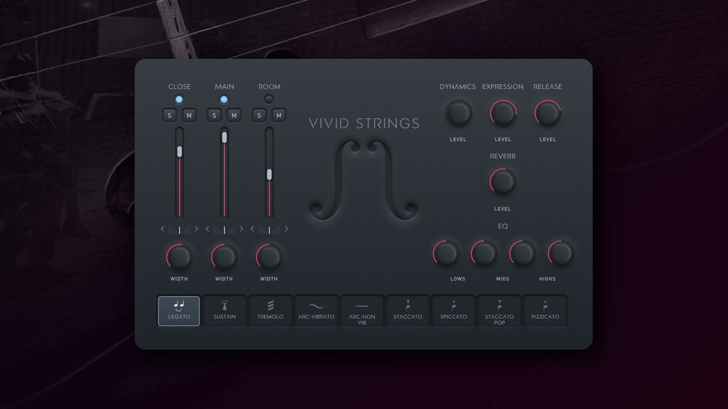Click the Room volume fader handle
This screenshot has height=409, width=728.
[269, 175]
